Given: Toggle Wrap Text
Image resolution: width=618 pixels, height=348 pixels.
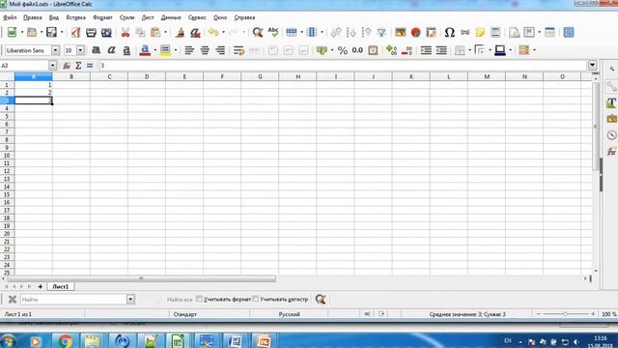Looking at the screenshot, I should [x=239, y=50].
